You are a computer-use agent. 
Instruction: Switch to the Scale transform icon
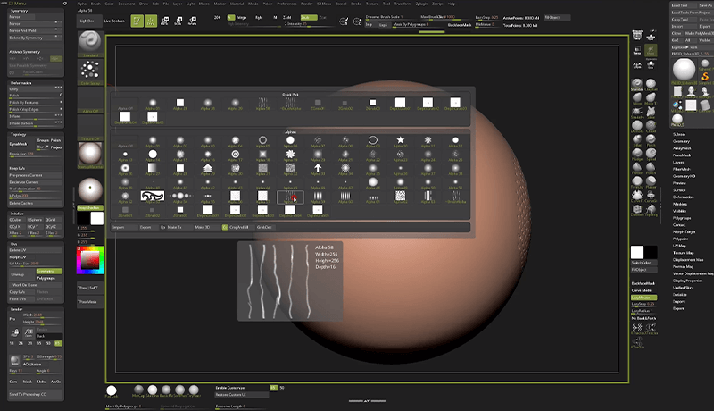(178, 21)
